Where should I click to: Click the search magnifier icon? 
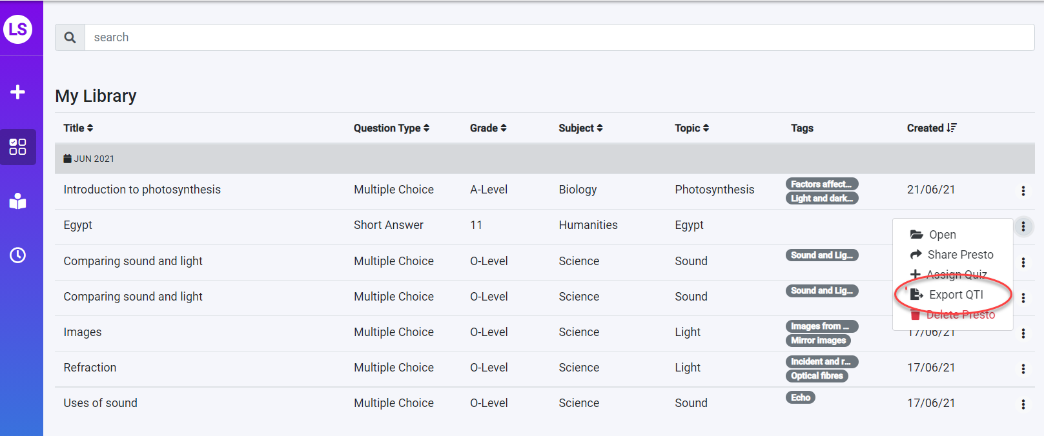click(70, 37)
